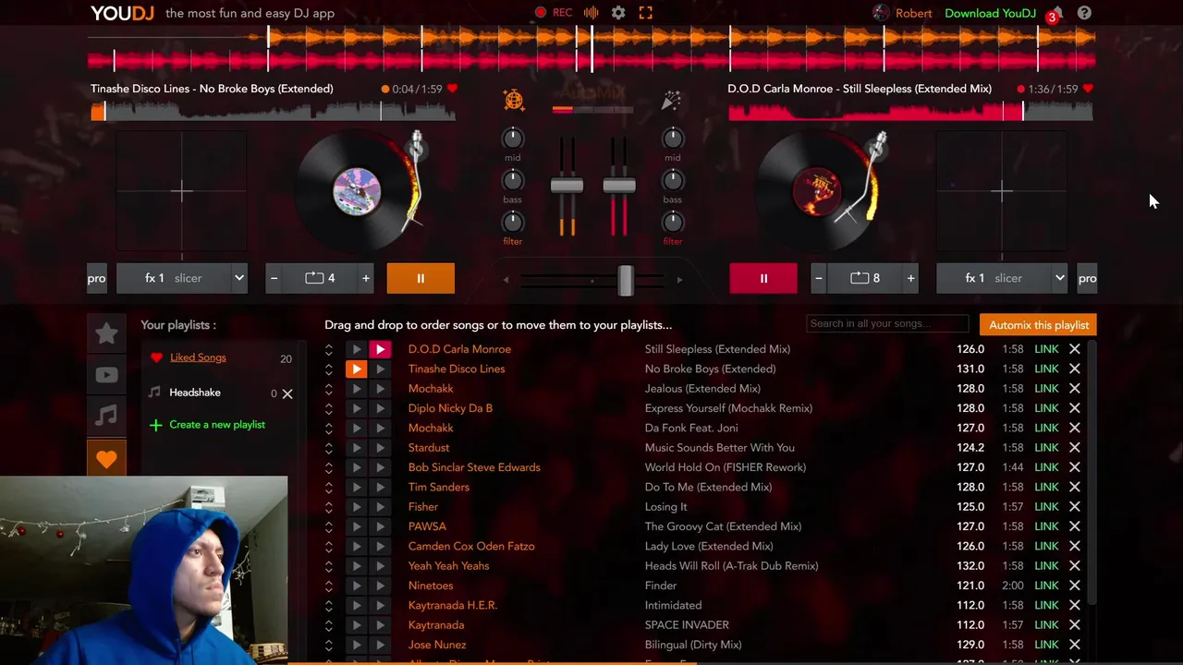Load Fisher Losing It to right deck
Viewport: 1183px width, 665px height.
(x=380, y=507)
